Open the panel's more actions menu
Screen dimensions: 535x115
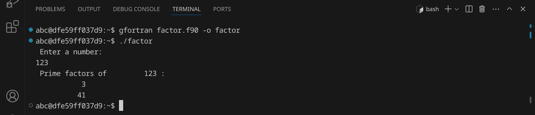click(496, 9)
